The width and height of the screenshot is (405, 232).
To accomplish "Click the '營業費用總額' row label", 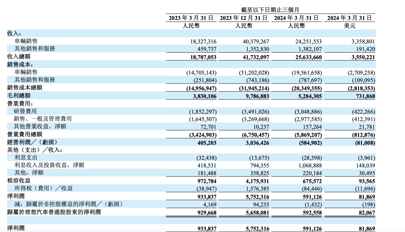I will coord(24,134).
